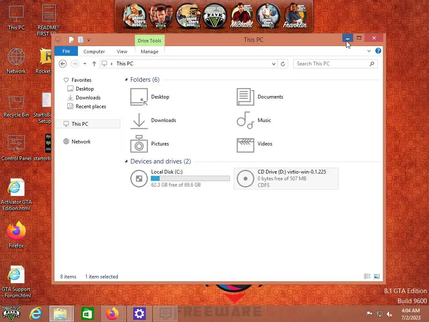The width and height of the screenshot is (429, 322).
Task: Switch to details view icon in status bar
Action: tap(367, 276)
